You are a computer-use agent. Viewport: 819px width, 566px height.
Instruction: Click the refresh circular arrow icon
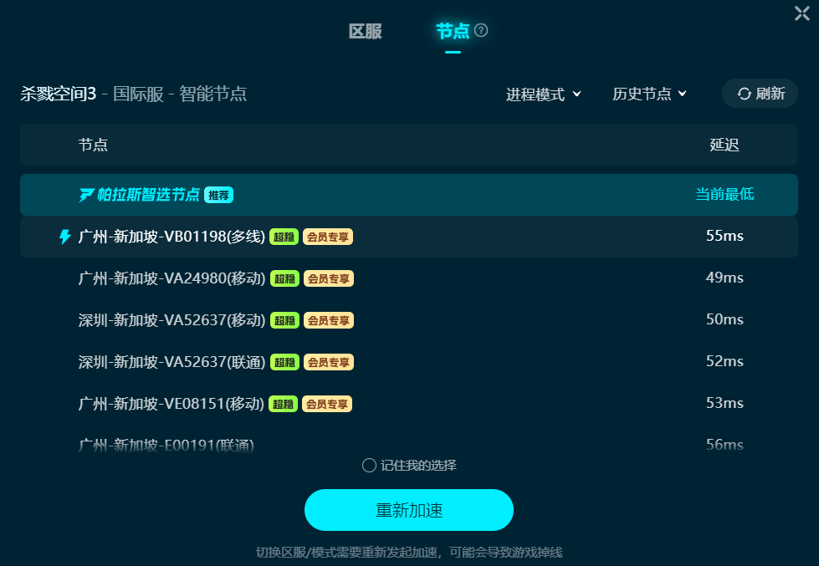point(744,94)
